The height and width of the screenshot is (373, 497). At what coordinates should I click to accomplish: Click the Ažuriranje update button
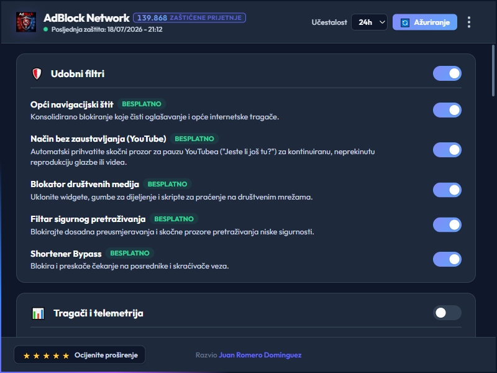coord(425,22)
